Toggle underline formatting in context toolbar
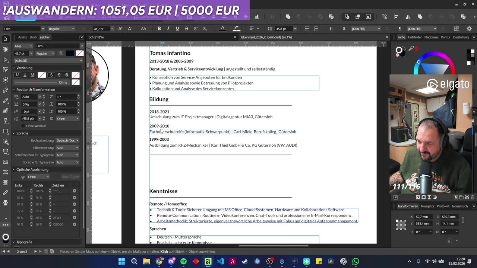This screenshot has height=268, width=477. [177, 29]
